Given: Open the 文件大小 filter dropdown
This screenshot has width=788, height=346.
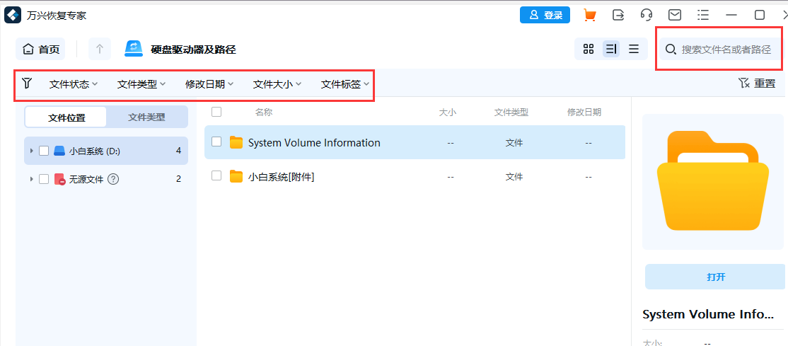Looking at the screenshot, I should coord(277,84).
